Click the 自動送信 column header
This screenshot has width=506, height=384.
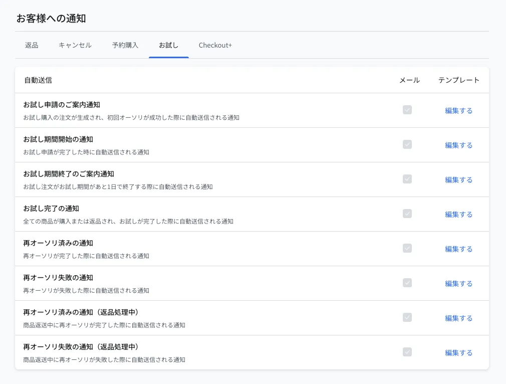pos(38,80)
